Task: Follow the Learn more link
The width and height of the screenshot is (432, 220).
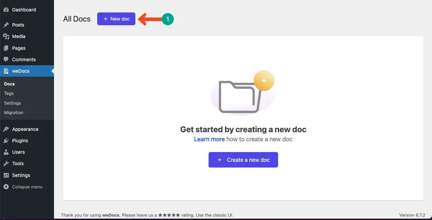Action: tap(209, 139)
